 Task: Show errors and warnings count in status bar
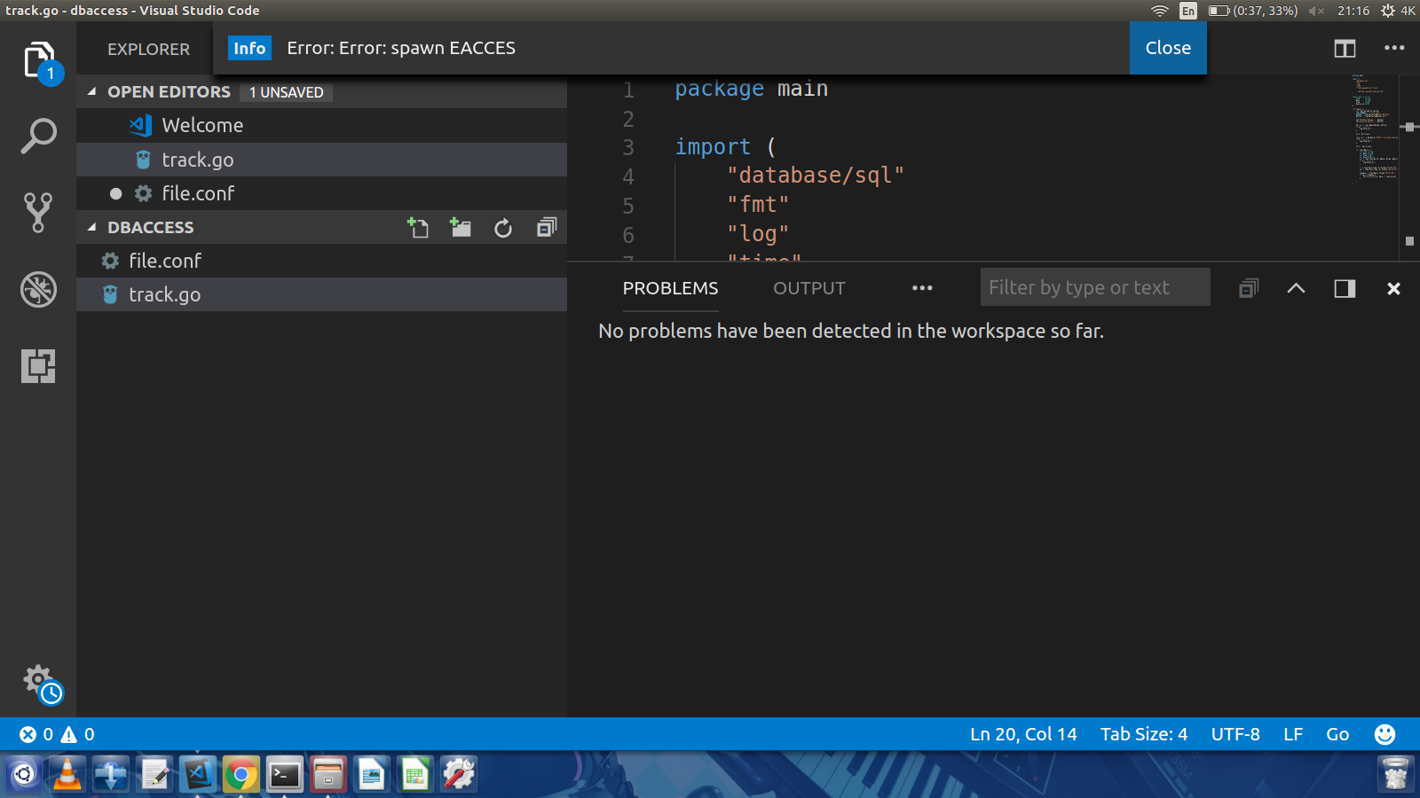tap(57, 734)
